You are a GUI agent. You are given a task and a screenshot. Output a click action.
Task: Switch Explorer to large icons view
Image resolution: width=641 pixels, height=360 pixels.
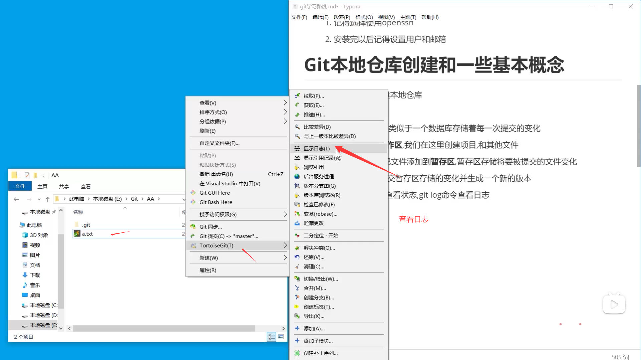(281, 337)
